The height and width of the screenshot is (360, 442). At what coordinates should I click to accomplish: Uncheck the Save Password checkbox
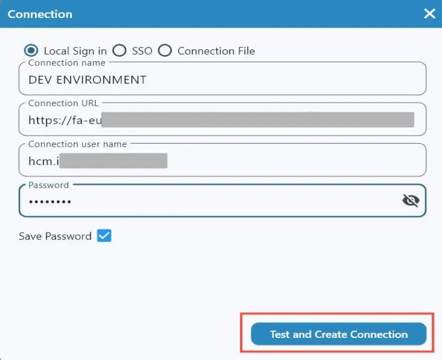[x=104, y=236]
